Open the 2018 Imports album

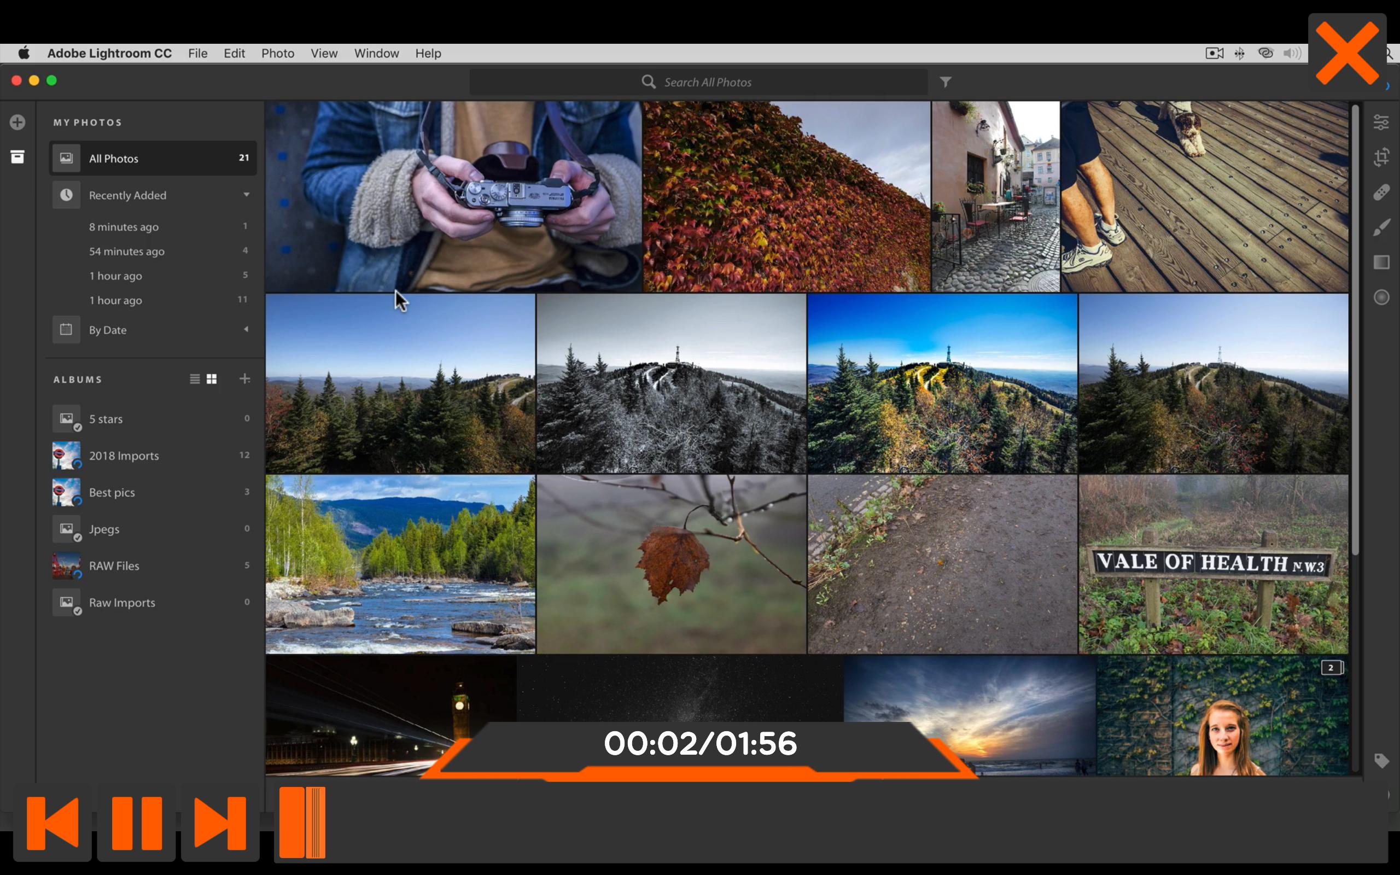click(153, 456)
